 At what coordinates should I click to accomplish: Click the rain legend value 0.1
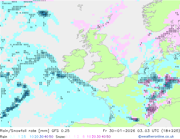pos(12,137)
